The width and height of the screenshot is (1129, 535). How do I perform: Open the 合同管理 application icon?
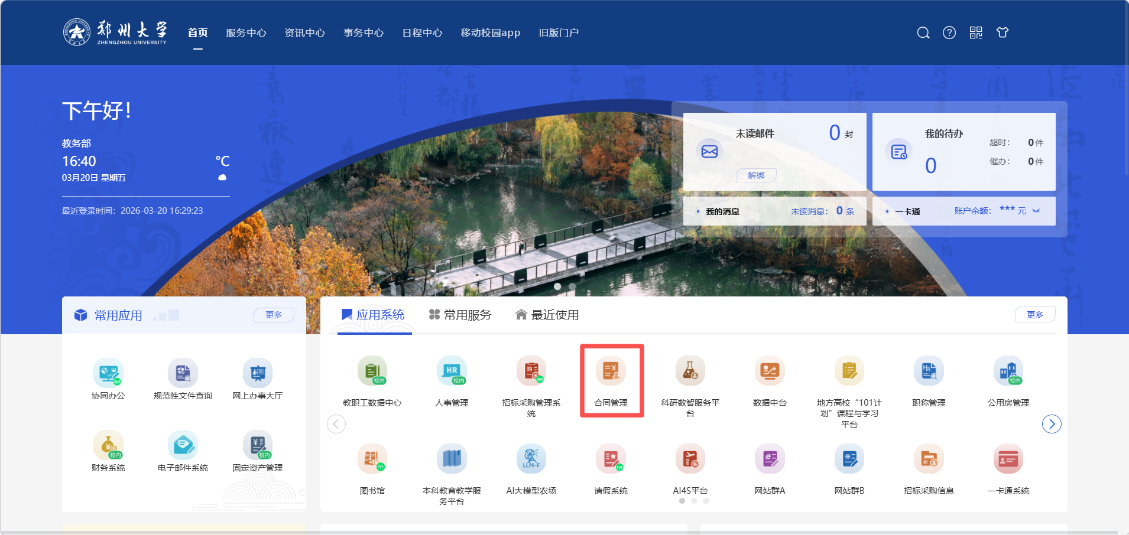[x=611, y=371]
